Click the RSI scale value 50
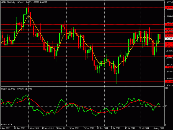173x130 pixels. pos(166,106)
